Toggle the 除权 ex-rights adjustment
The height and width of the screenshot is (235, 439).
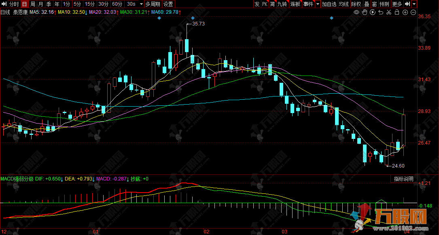click(x=356, y=4)
